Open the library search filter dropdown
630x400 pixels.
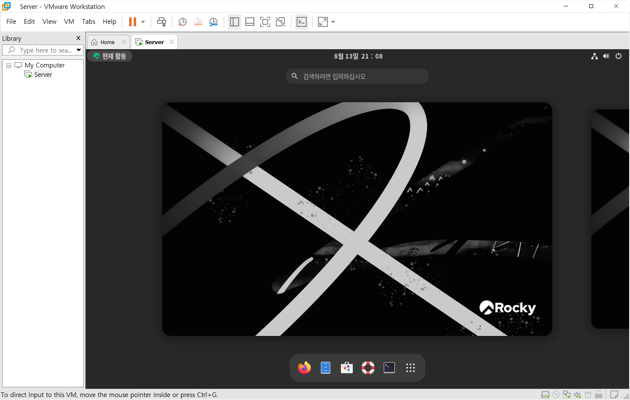click(79, 50)
